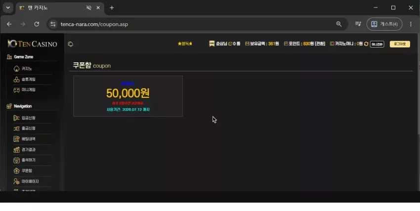This screenshot has width=420, height=211.
Task: Go to 입금신청 page
Action: click(x=28, y=118)
